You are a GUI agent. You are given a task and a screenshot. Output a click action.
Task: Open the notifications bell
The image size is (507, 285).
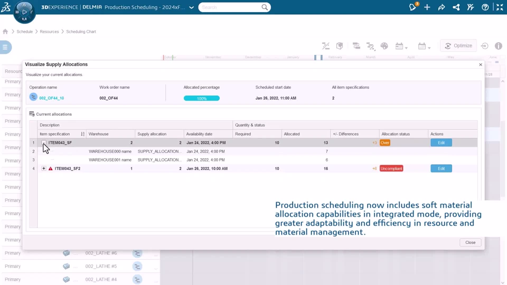point(412,7)
